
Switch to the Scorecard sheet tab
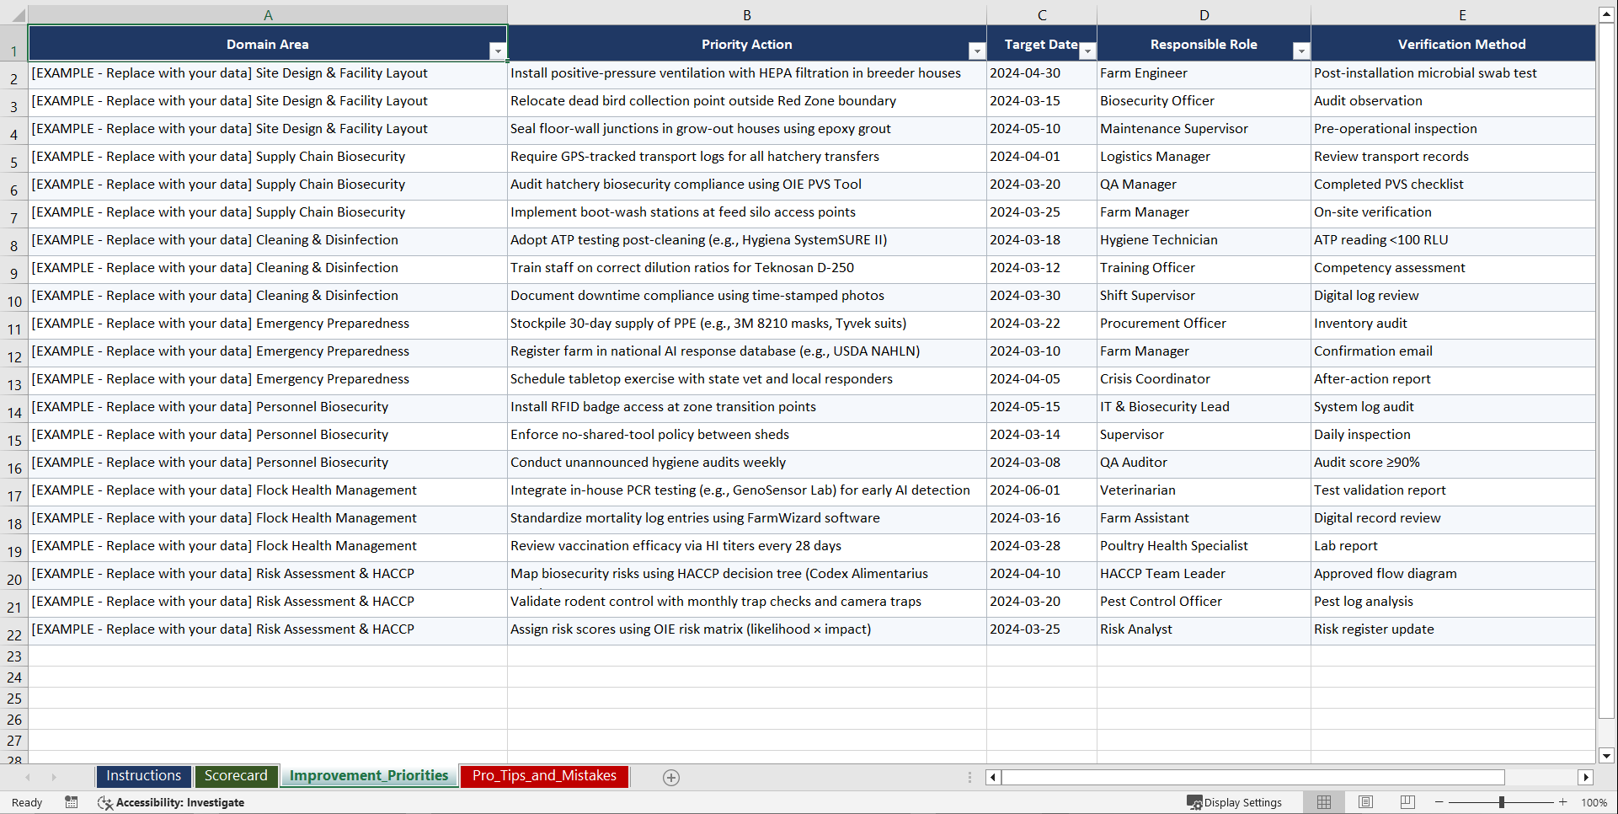click(236, 776)
